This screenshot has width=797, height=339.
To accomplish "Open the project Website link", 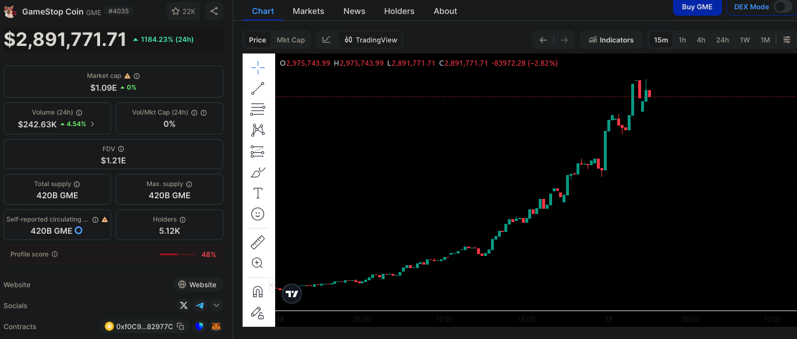I will (x=198, y=284).
